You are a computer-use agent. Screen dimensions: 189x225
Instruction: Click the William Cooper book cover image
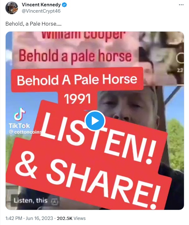tap(76, 49)
